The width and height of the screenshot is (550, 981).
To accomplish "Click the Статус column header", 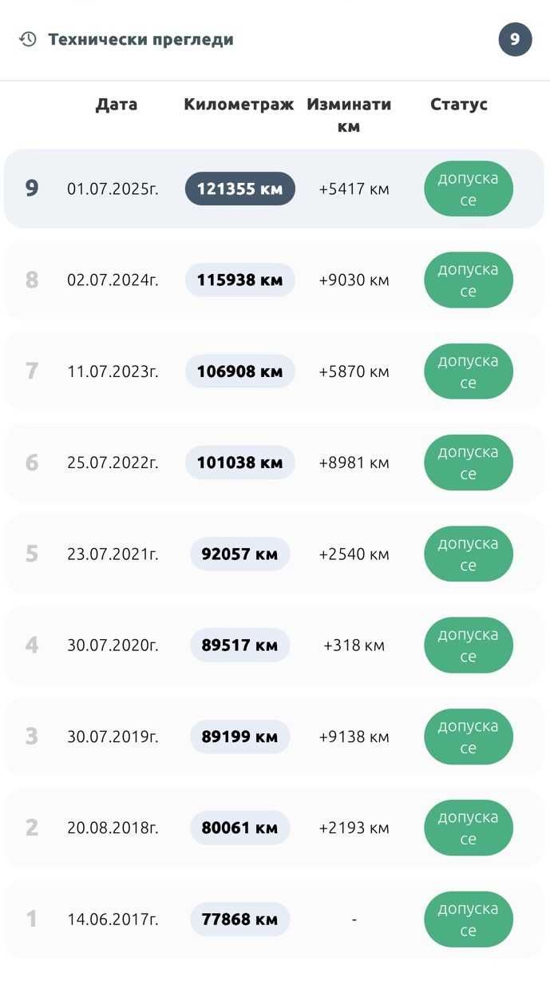I will tap(459, 104).
